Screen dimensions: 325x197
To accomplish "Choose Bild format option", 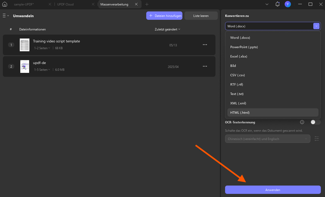I will [x=273, y=66].
